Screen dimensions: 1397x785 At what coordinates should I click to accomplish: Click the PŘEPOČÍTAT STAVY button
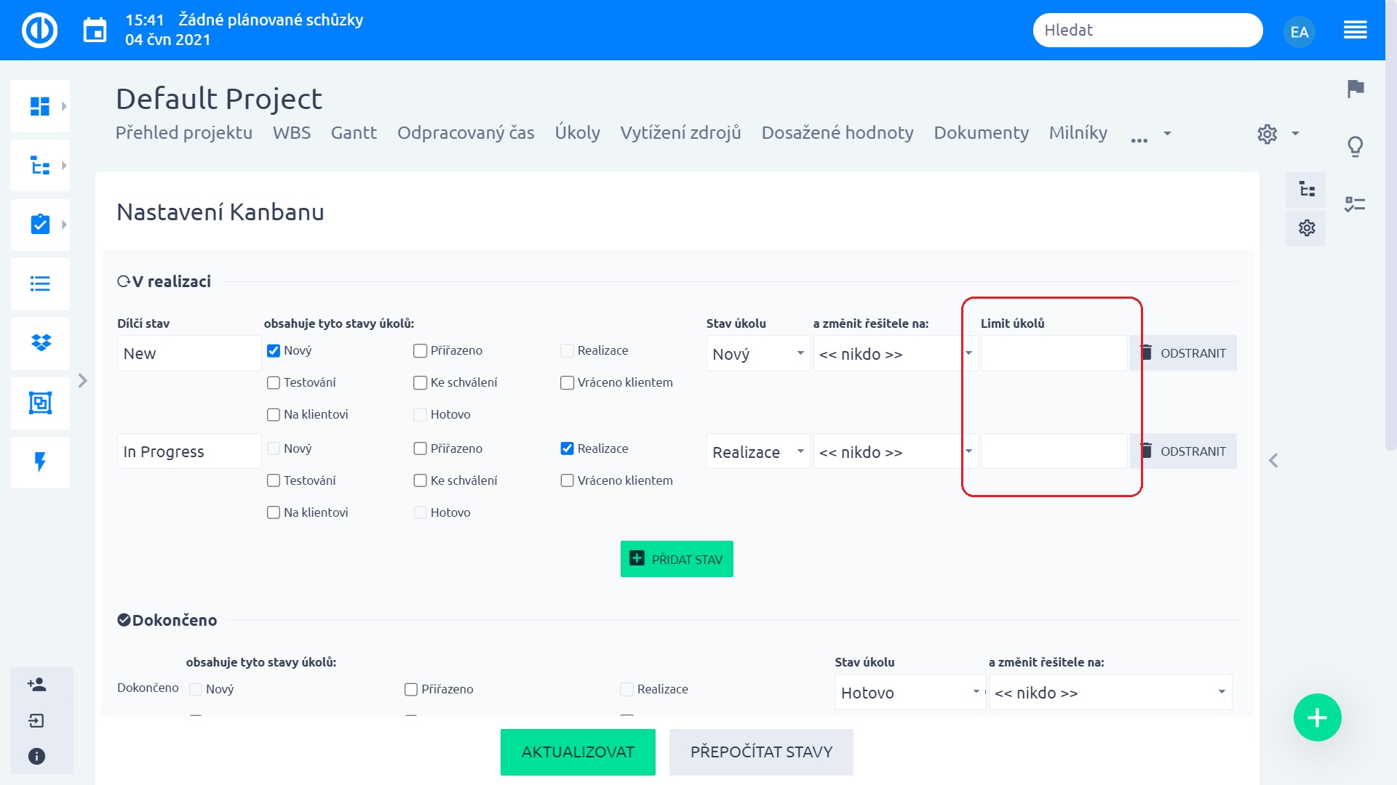761,752
